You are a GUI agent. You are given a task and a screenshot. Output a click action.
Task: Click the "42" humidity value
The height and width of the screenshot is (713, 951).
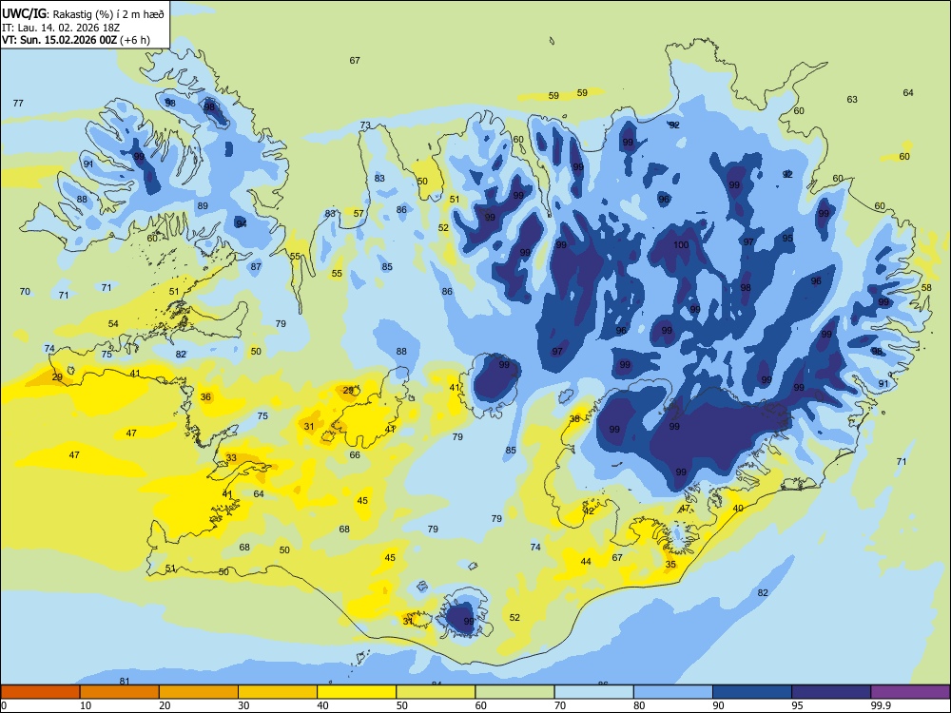tap(589, 511)
